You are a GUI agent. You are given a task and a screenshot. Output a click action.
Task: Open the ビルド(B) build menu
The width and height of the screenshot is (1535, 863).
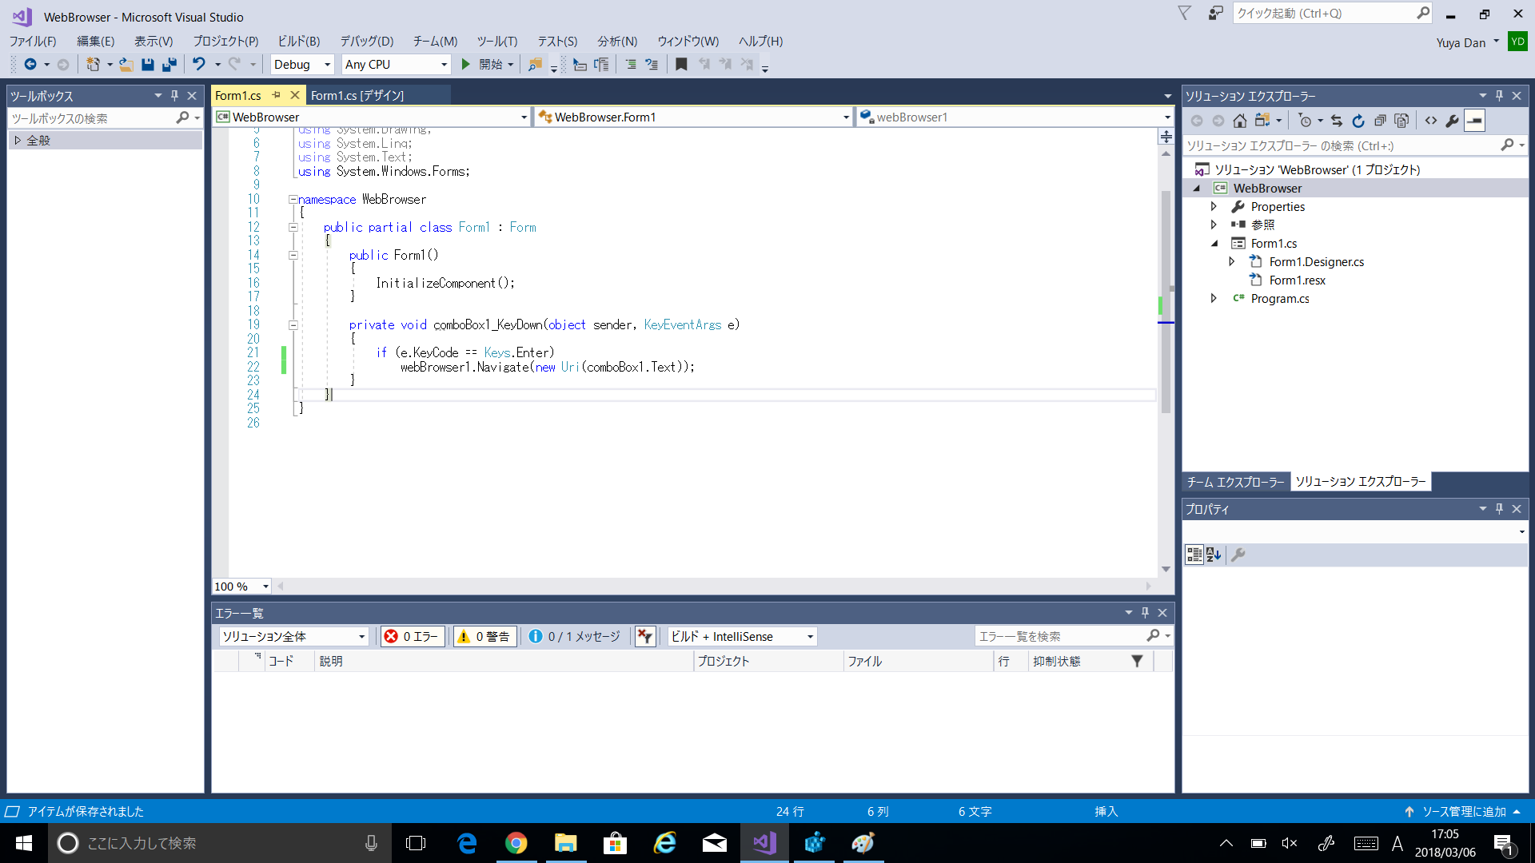(298, 42)
